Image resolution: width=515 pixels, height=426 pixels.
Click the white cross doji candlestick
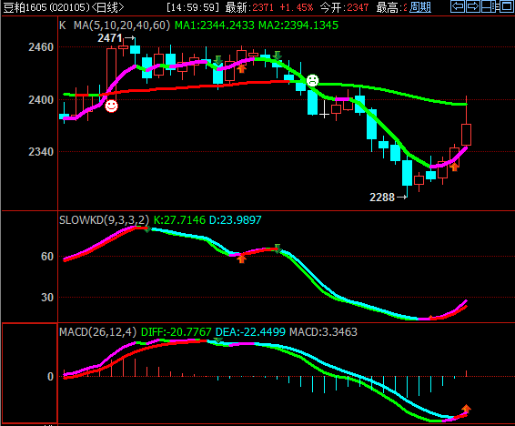point(324,109)
